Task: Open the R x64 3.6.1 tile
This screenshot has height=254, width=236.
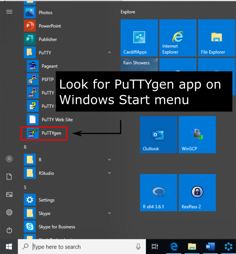Action: click(x=158, y=193)
